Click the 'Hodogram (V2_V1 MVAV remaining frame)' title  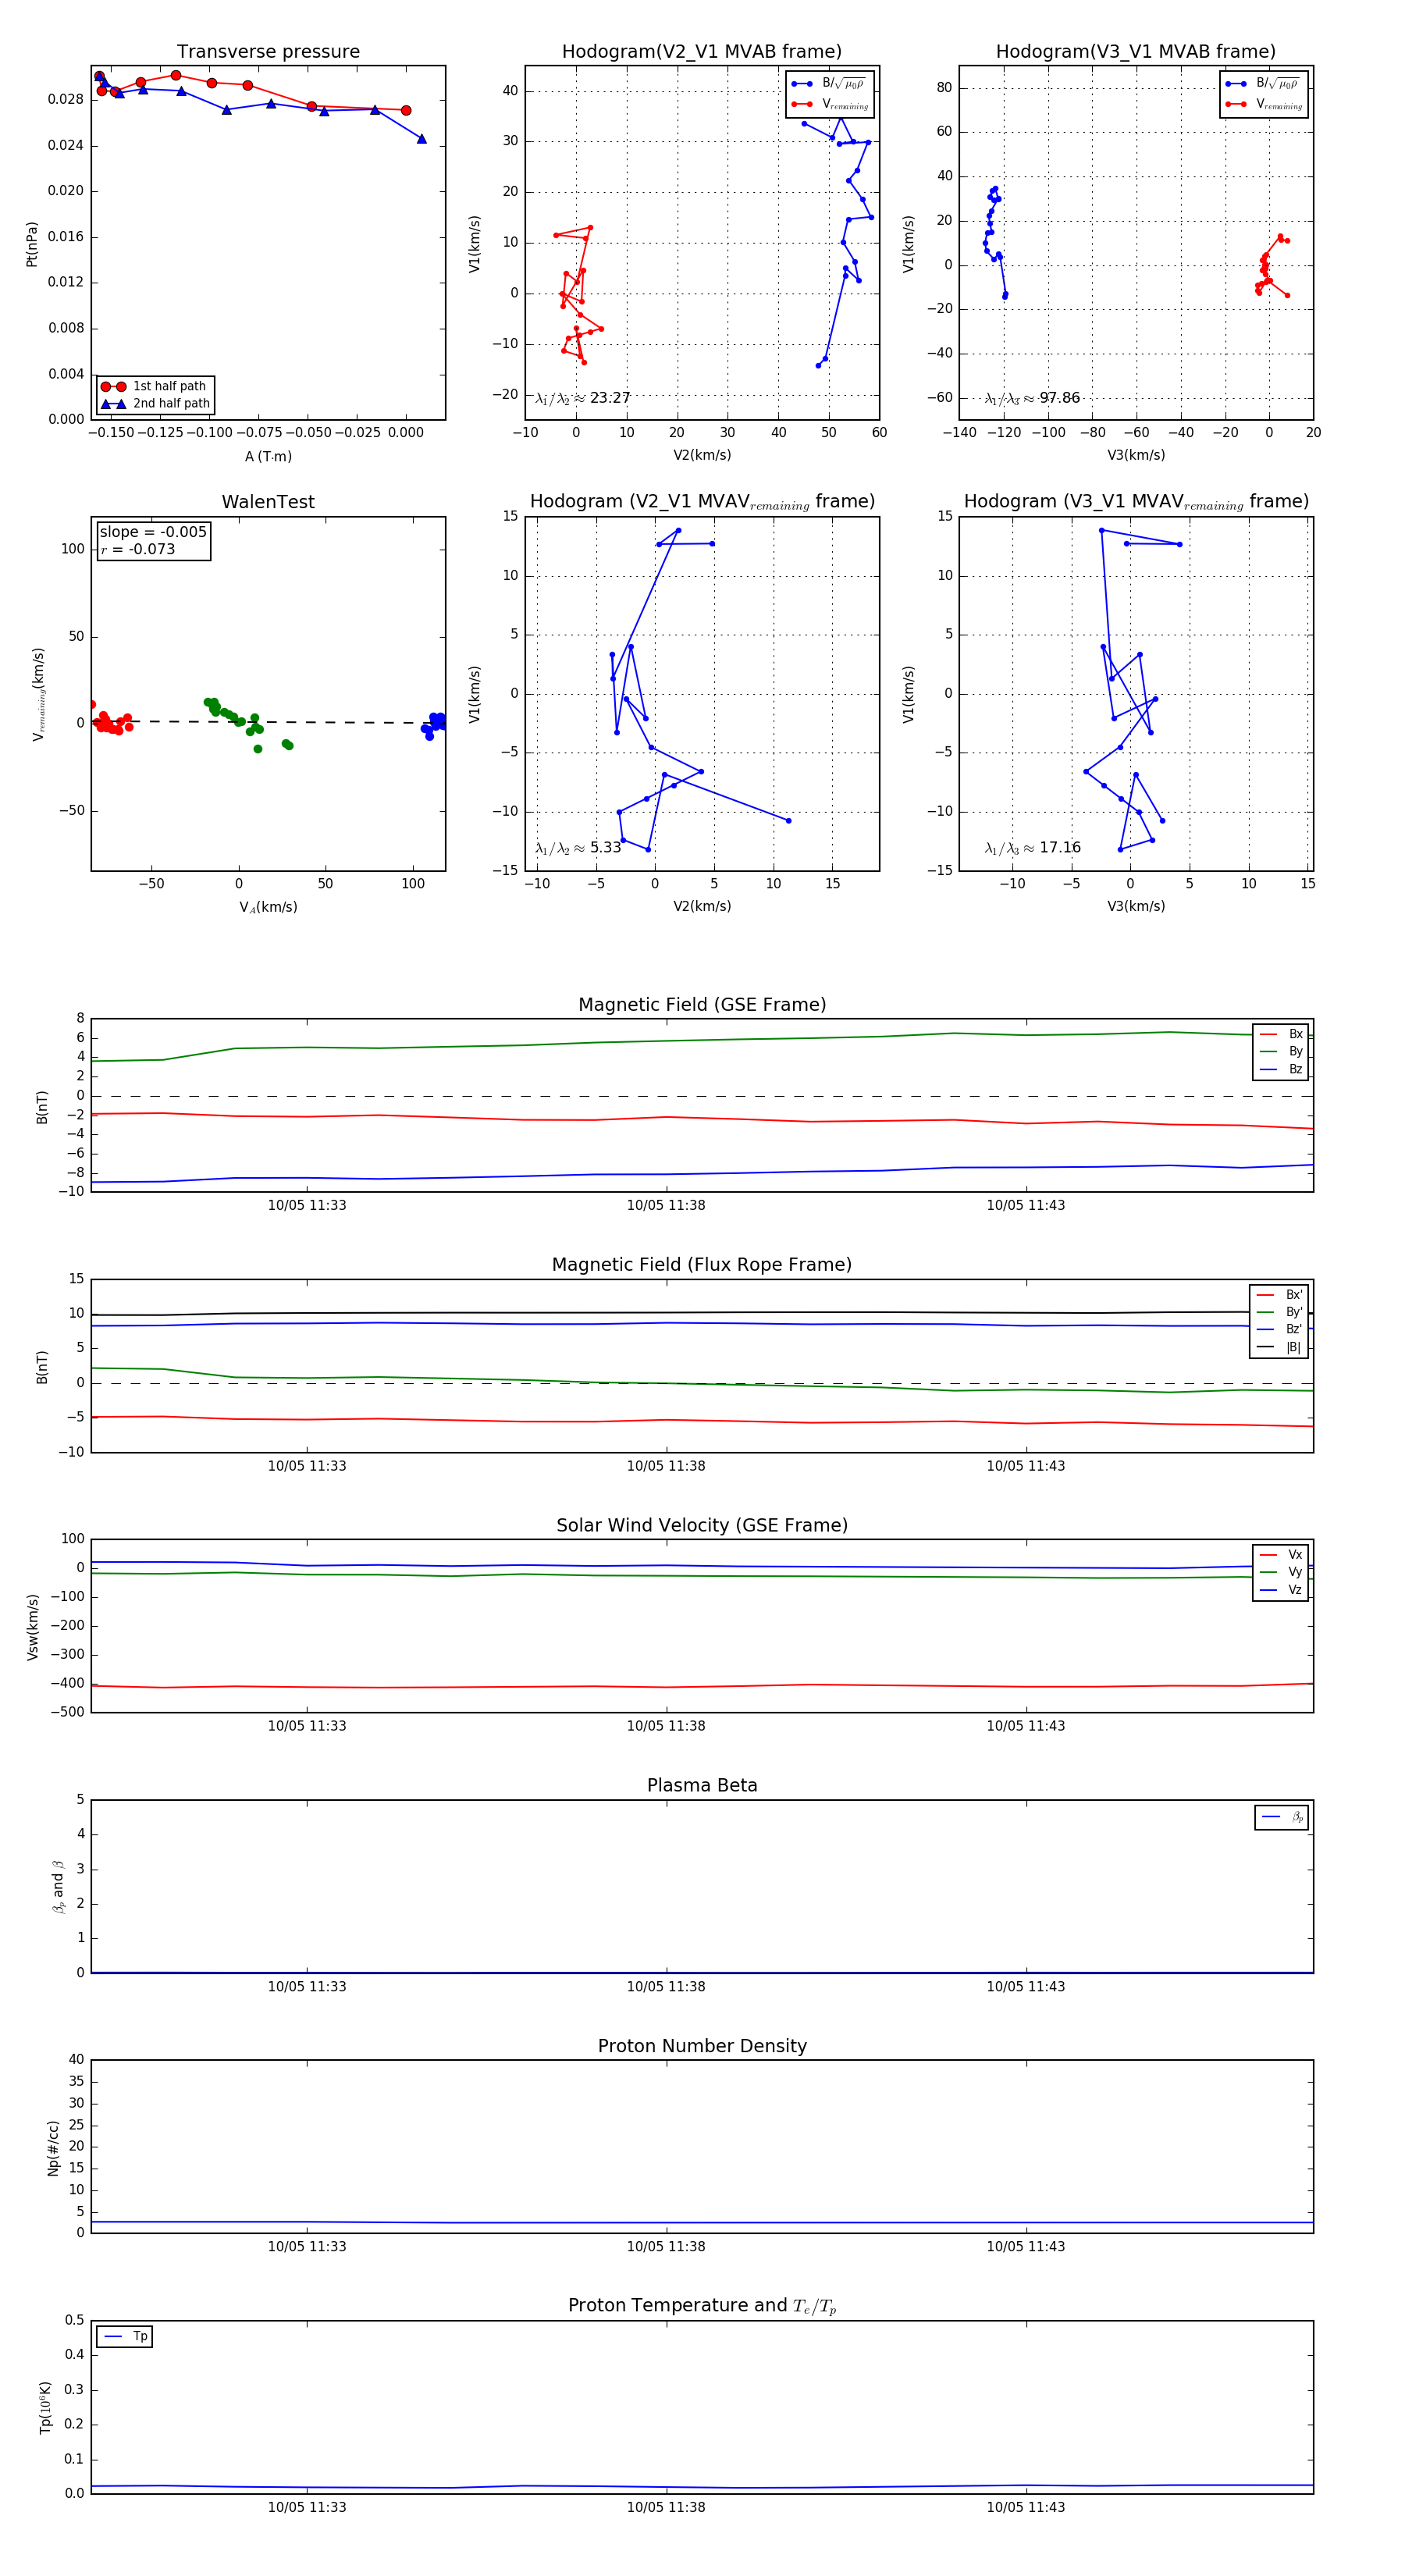coord(702,502)
